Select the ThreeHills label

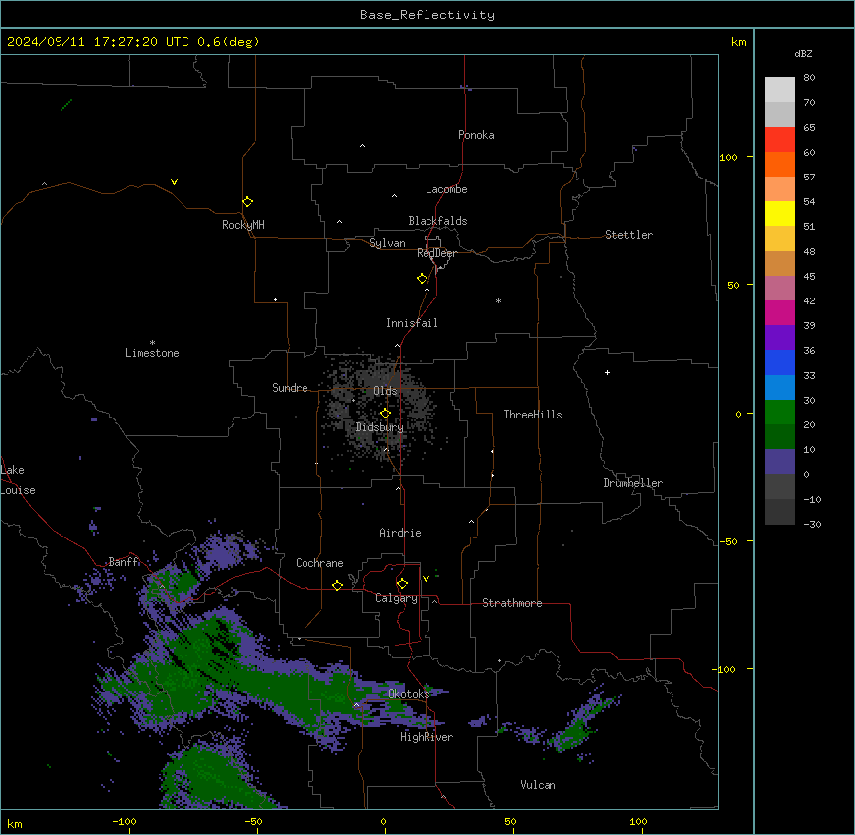533,415
